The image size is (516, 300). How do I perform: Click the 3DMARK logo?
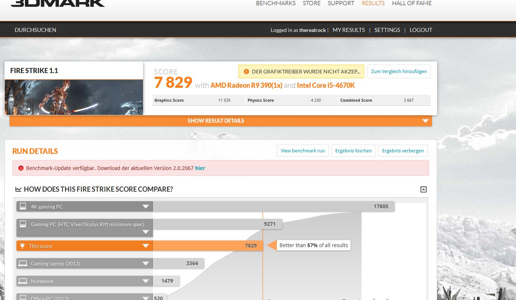tap(58, 3)
